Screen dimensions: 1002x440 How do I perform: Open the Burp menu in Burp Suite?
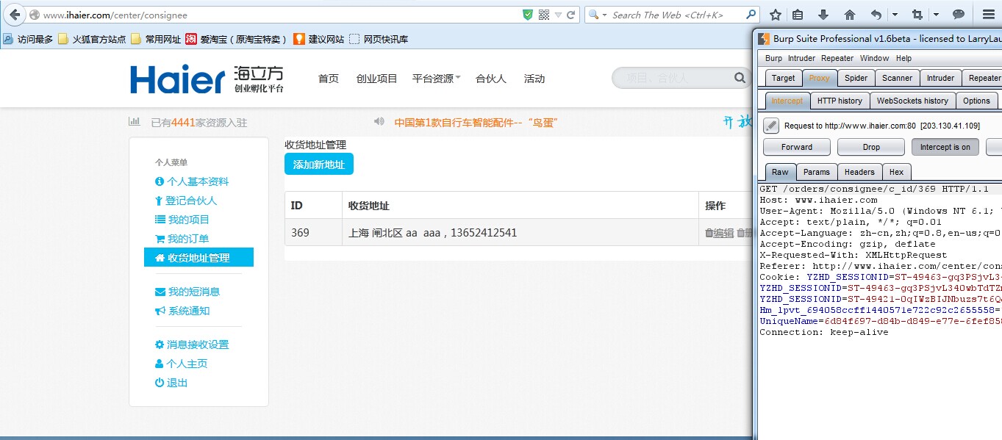click(773, 58)
